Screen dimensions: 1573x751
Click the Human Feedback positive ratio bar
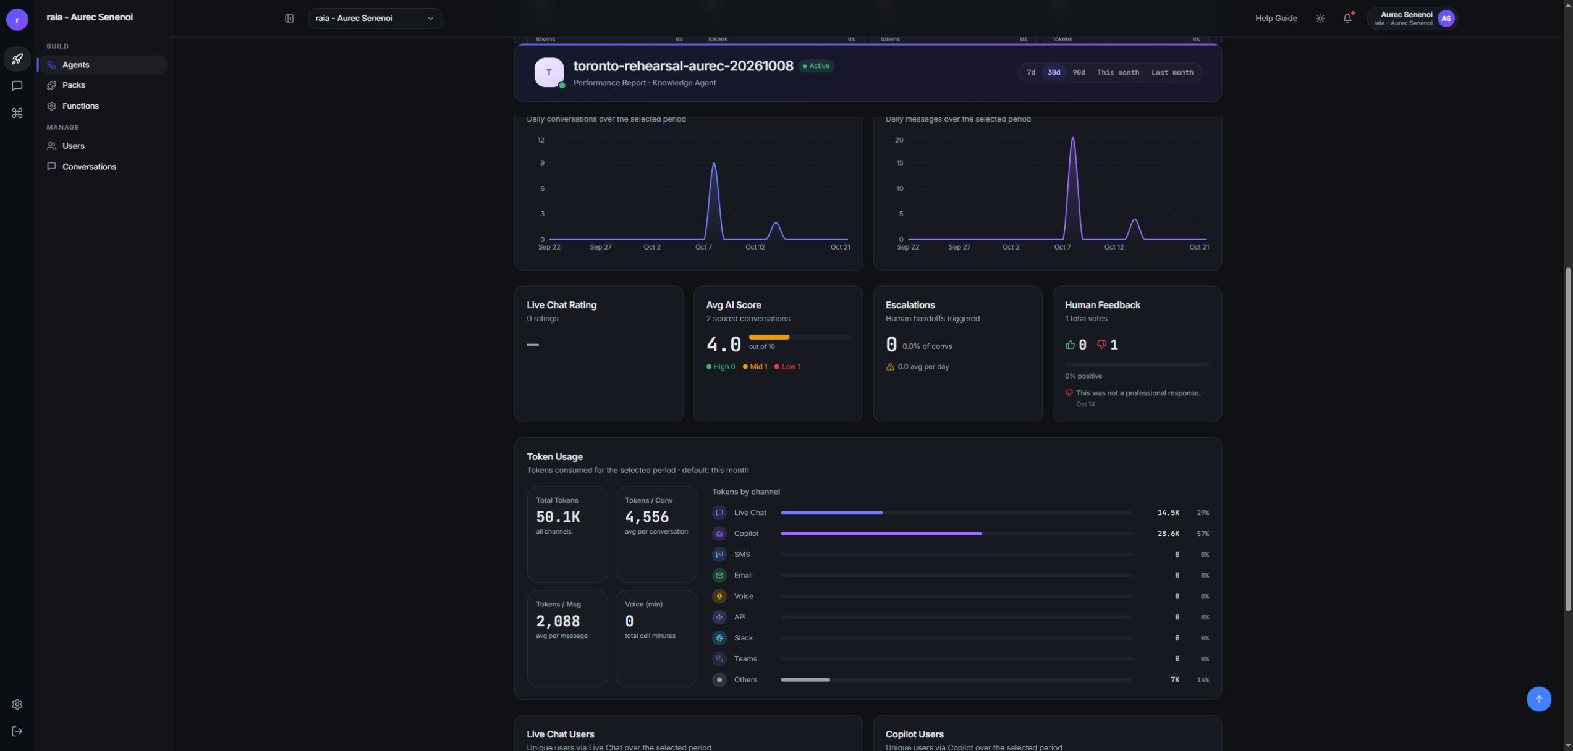pyautogui.click(x=1137, y=365)
